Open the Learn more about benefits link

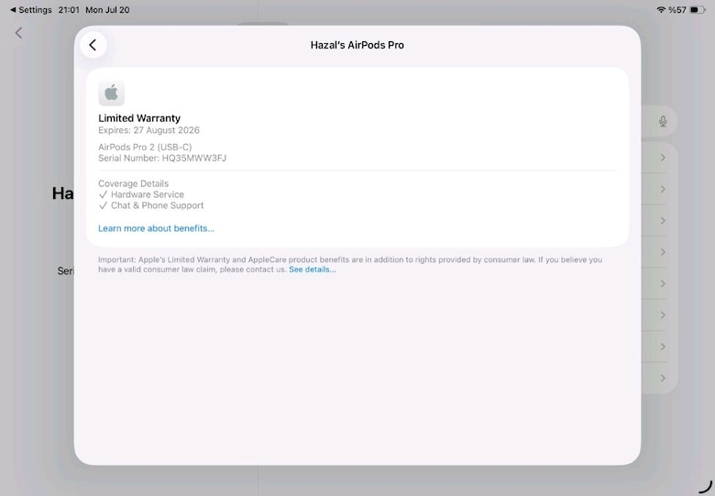click(x=156, y=228)
